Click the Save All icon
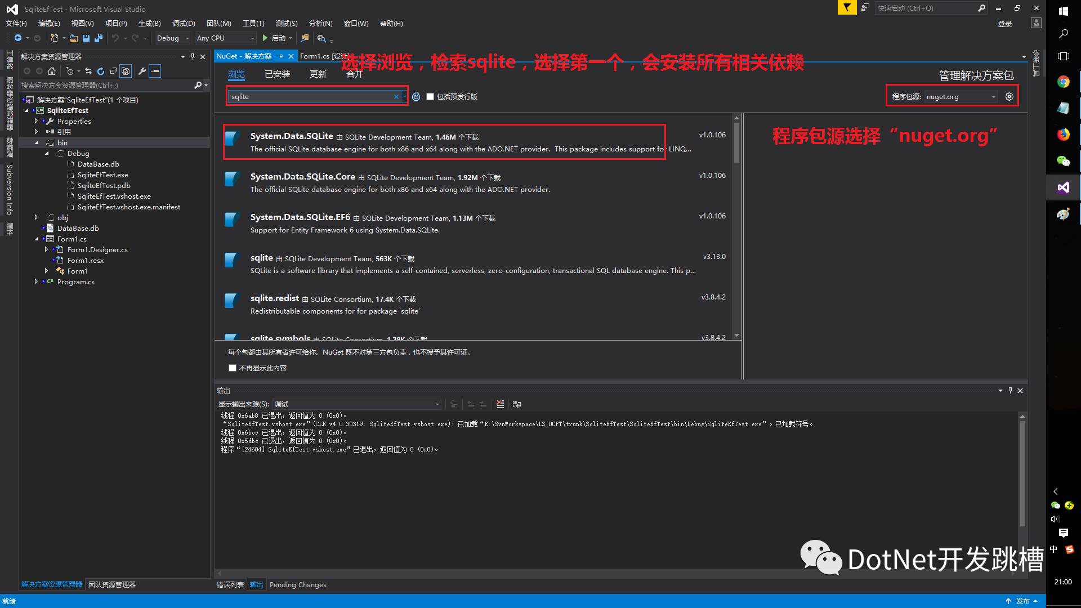 [x=99, y=38]
